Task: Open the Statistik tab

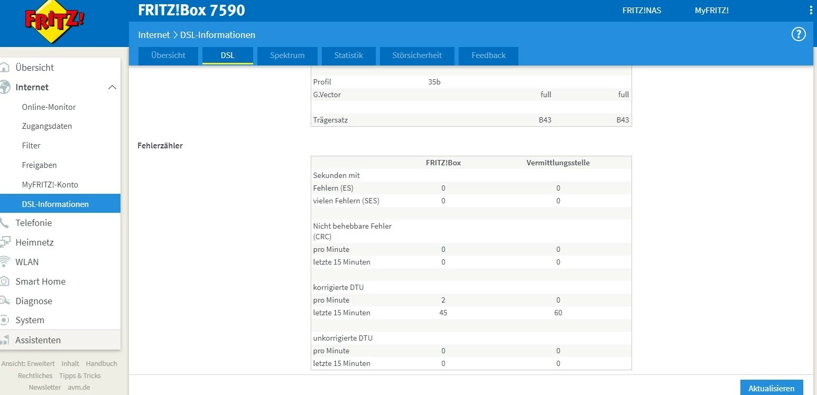Action: click(349, 55)
